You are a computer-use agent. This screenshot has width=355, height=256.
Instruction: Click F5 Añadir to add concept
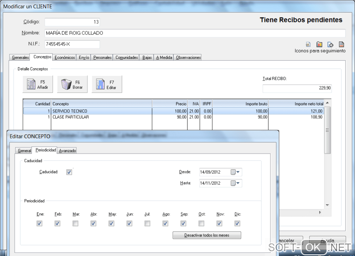(38, 84)
